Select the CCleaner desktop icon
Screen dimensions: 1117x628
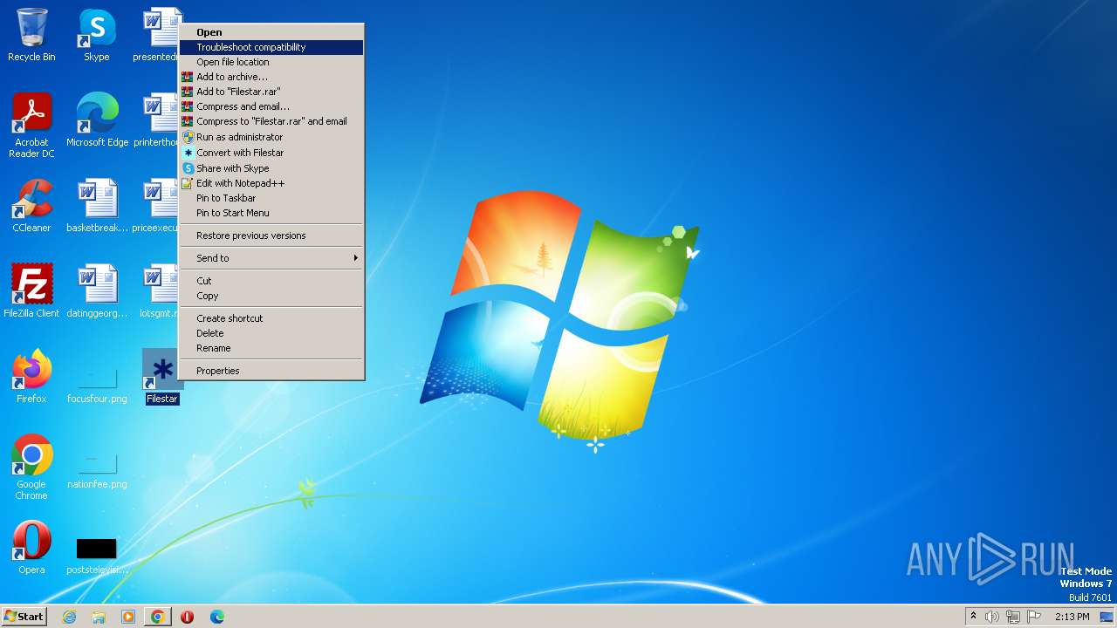click(x=31, y=206)
